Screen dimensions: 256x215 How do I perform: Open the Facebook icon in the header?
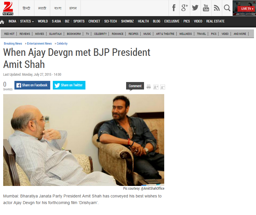(x=174, y=8)
